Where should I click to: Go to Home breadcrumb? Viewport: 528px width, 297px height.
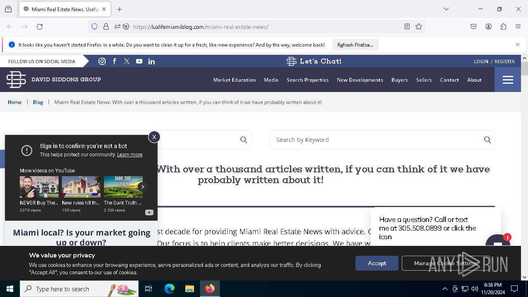15,102
